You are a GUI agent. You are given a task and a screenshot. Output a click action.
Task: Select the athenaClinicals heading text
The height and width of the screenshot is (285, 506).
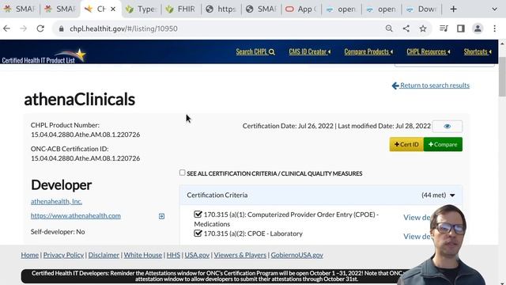click(x=79, y=99)
